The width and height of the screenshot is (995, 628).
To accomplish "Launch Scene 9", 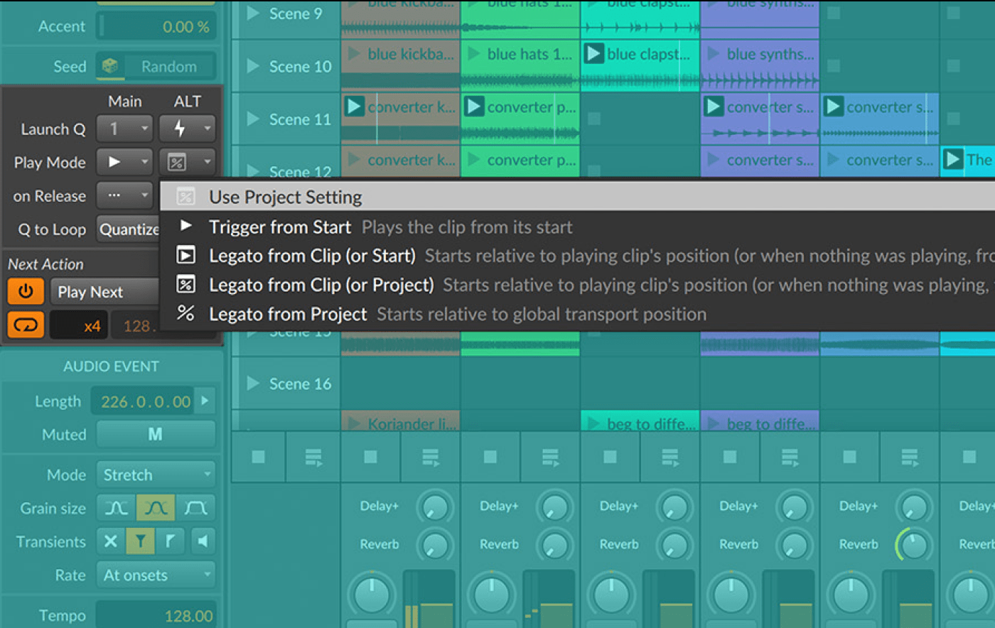I will (252, 13).
